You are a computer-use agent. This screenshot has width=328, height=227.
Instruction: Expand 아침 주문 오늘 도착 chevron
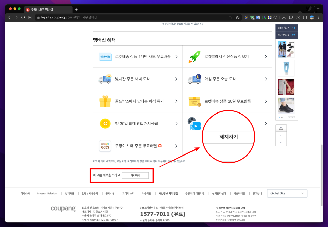coord(266,79)
